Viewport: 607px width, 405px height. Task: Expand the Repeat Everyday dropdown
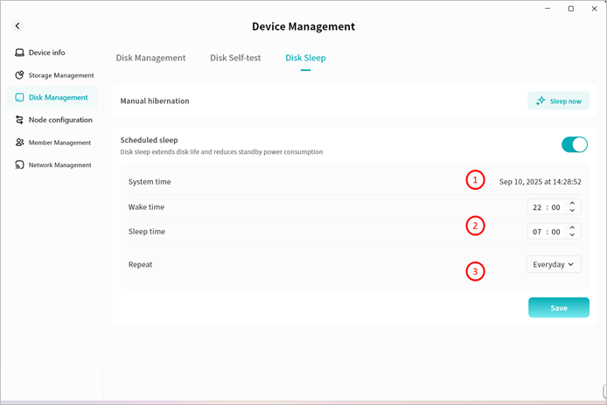[x=554, y=264]
